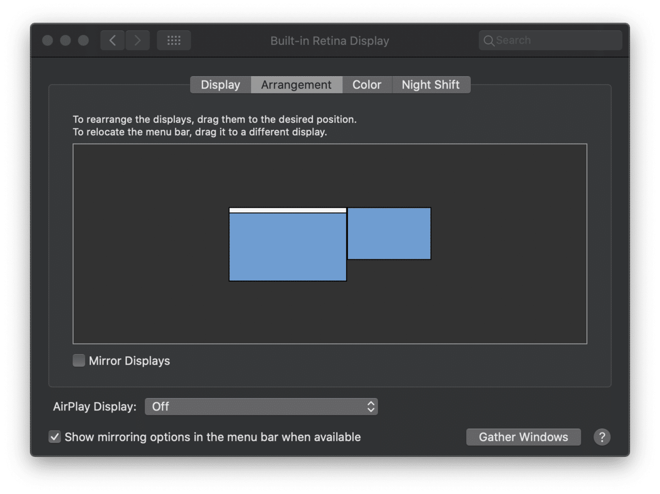
Task: Go to the Night Shift tab
Action: coord(431,85)
